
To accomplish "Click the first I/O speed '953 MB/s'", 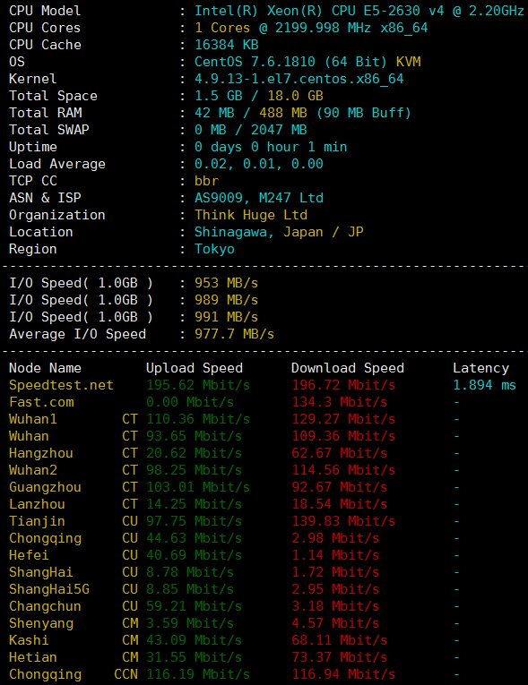I will [227, 284].
